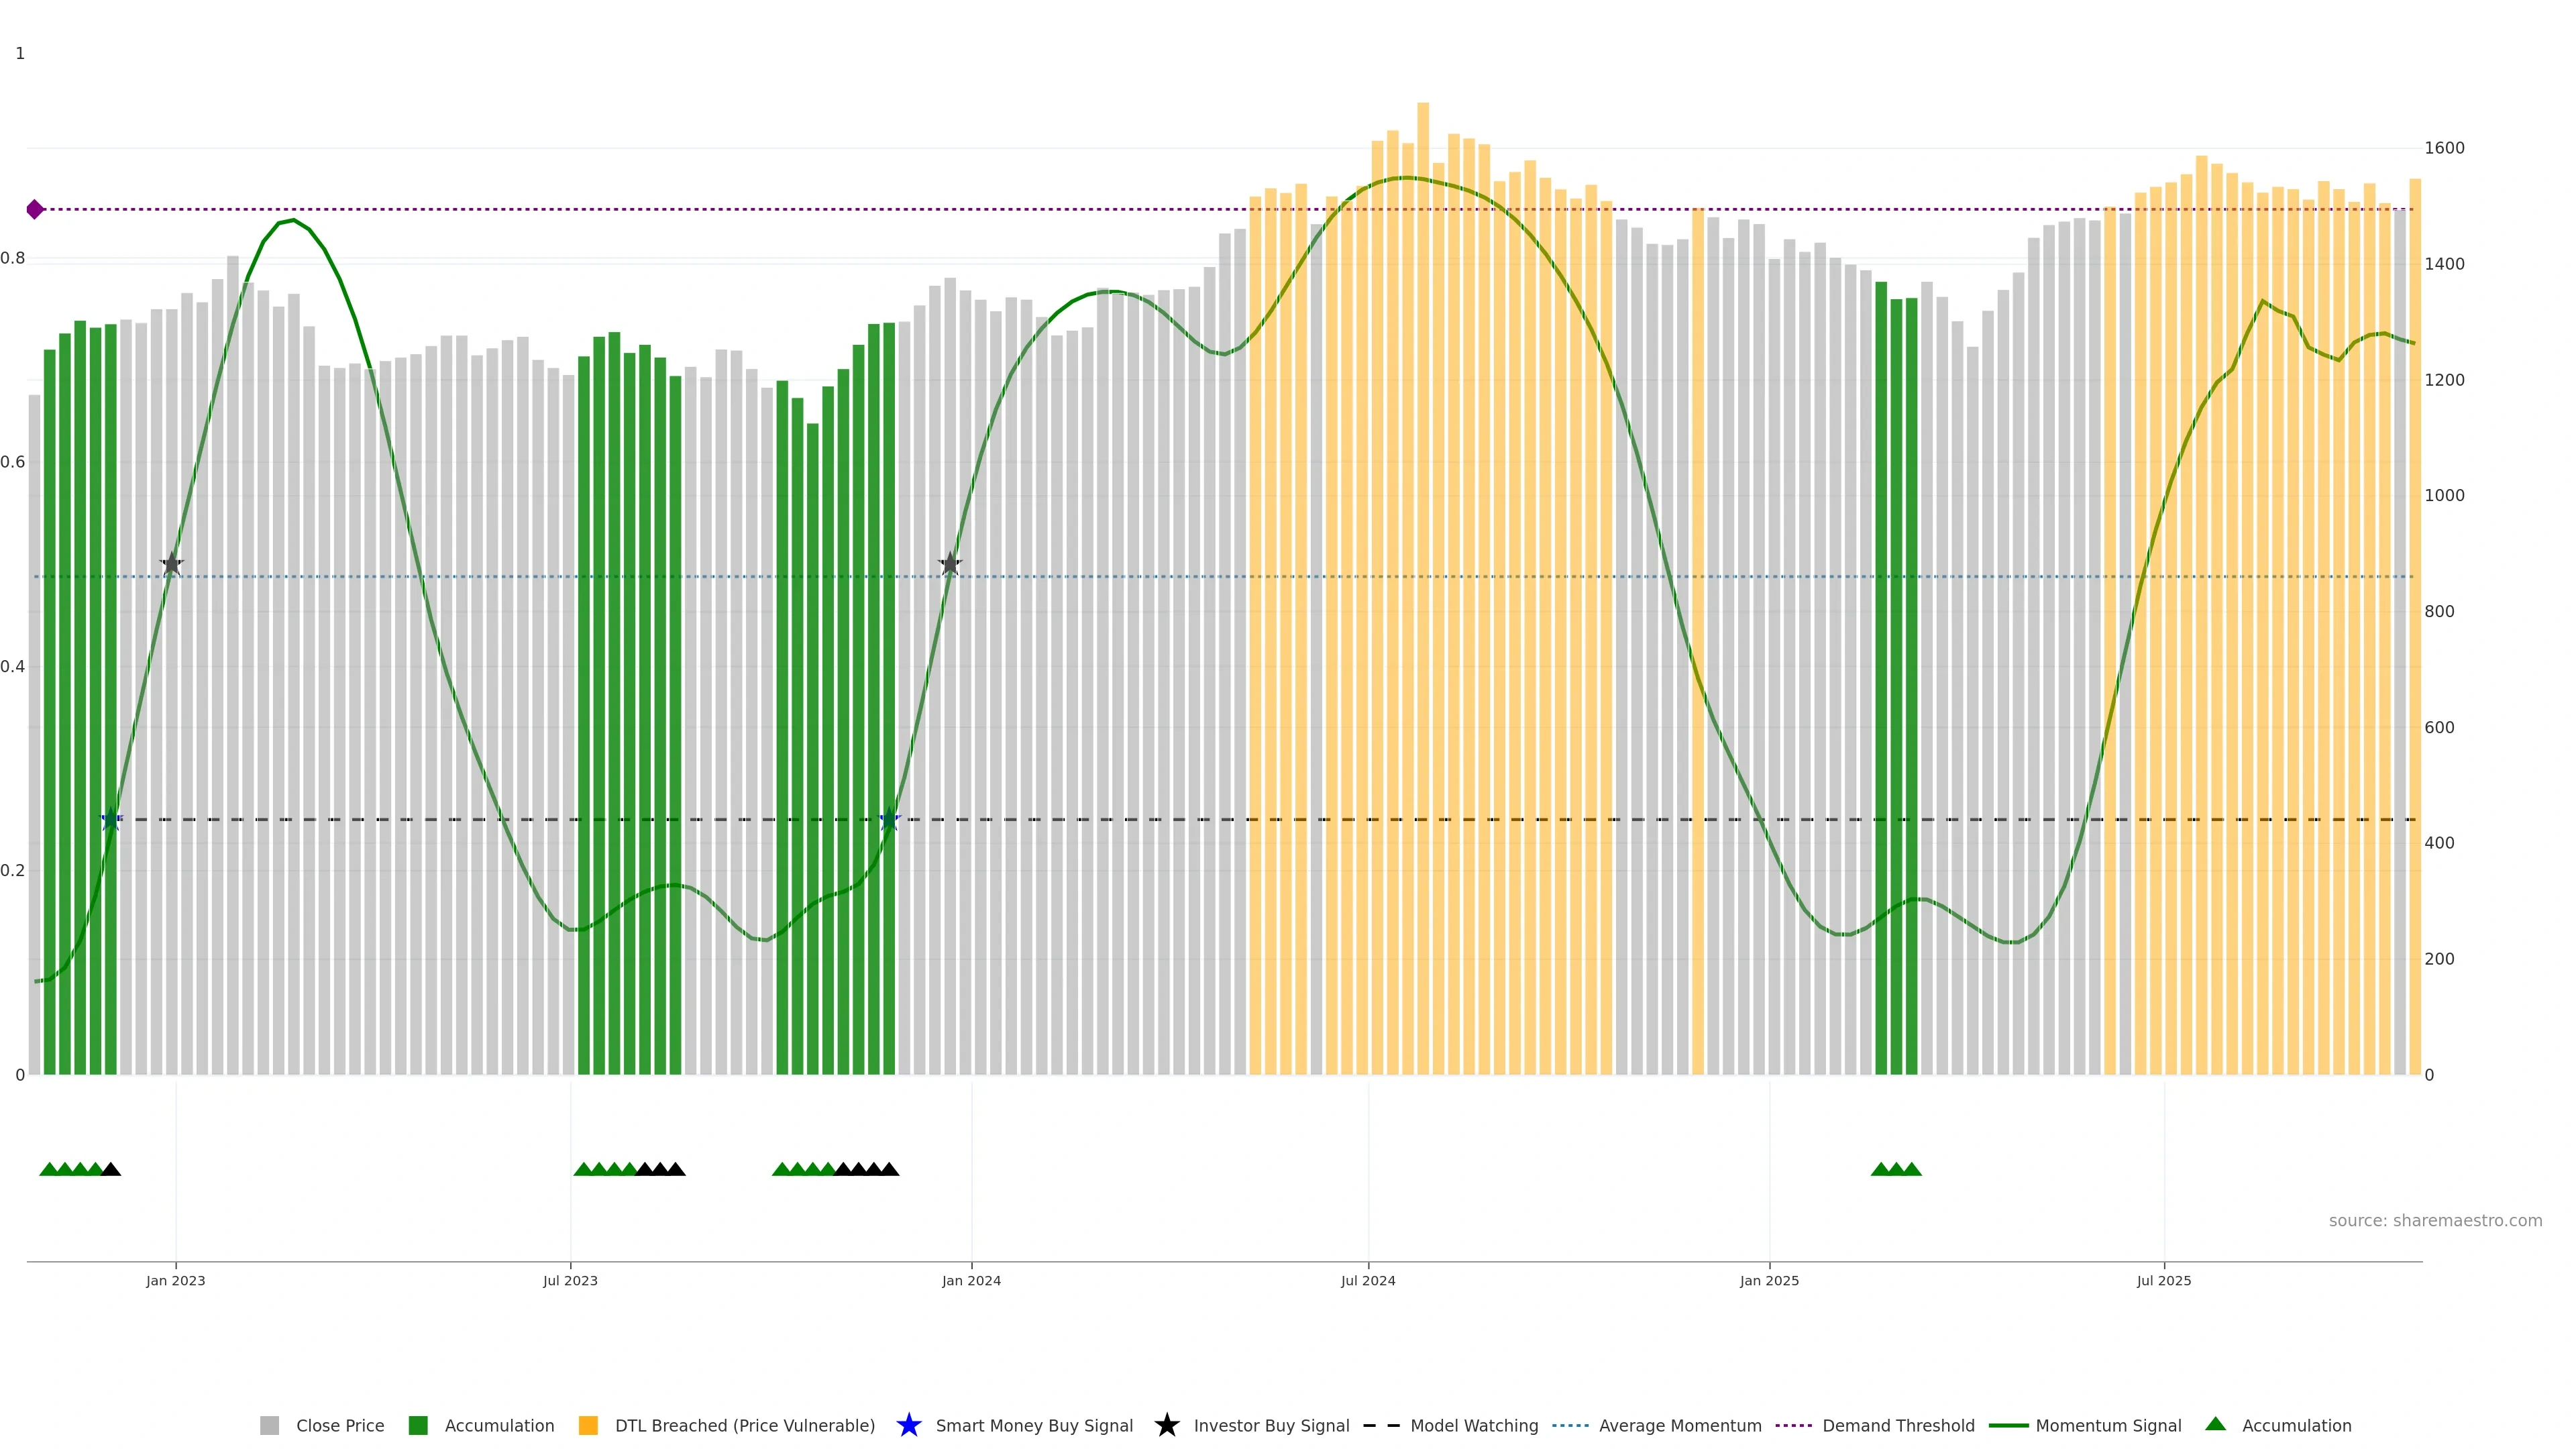Click the blue smart money star near Dec 2023
The image size is (2576, 1449).
pyautogui.click(x=889, y=819)
